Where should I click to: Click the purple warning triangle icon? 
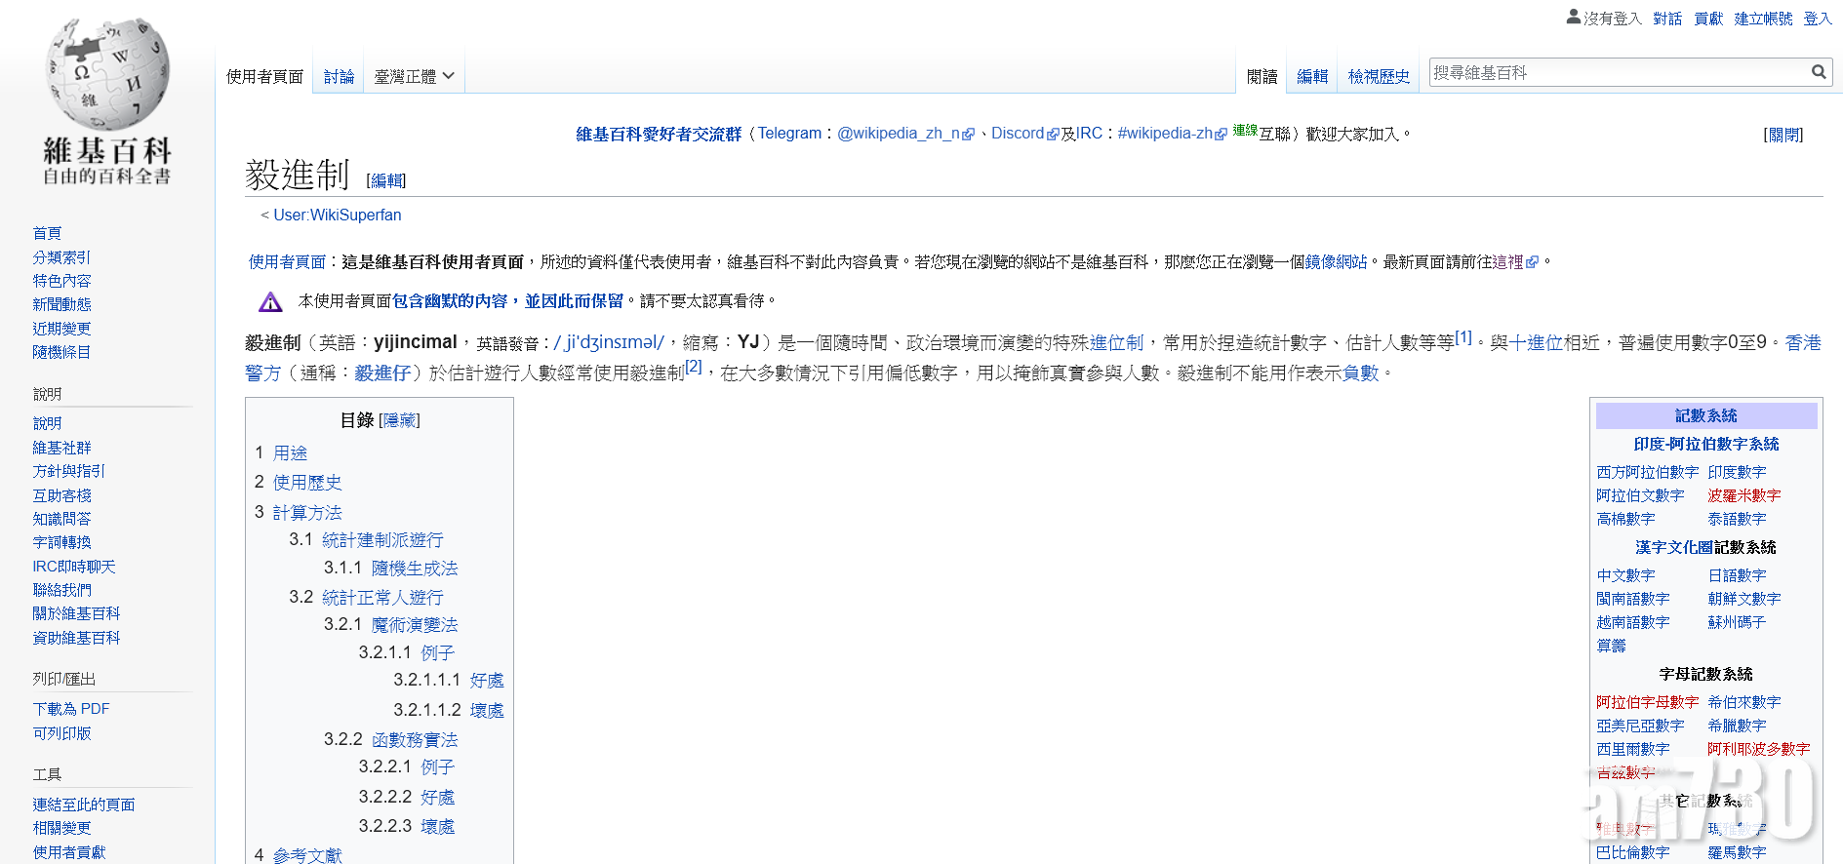click(x=270, y=302)
